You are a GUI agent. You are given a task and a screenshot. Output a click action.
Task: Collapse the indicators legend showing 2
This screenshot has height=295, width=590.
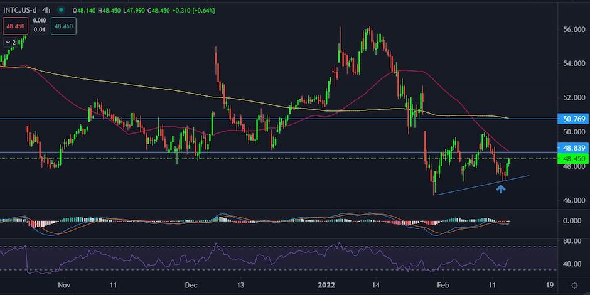[x=11, y=42]
